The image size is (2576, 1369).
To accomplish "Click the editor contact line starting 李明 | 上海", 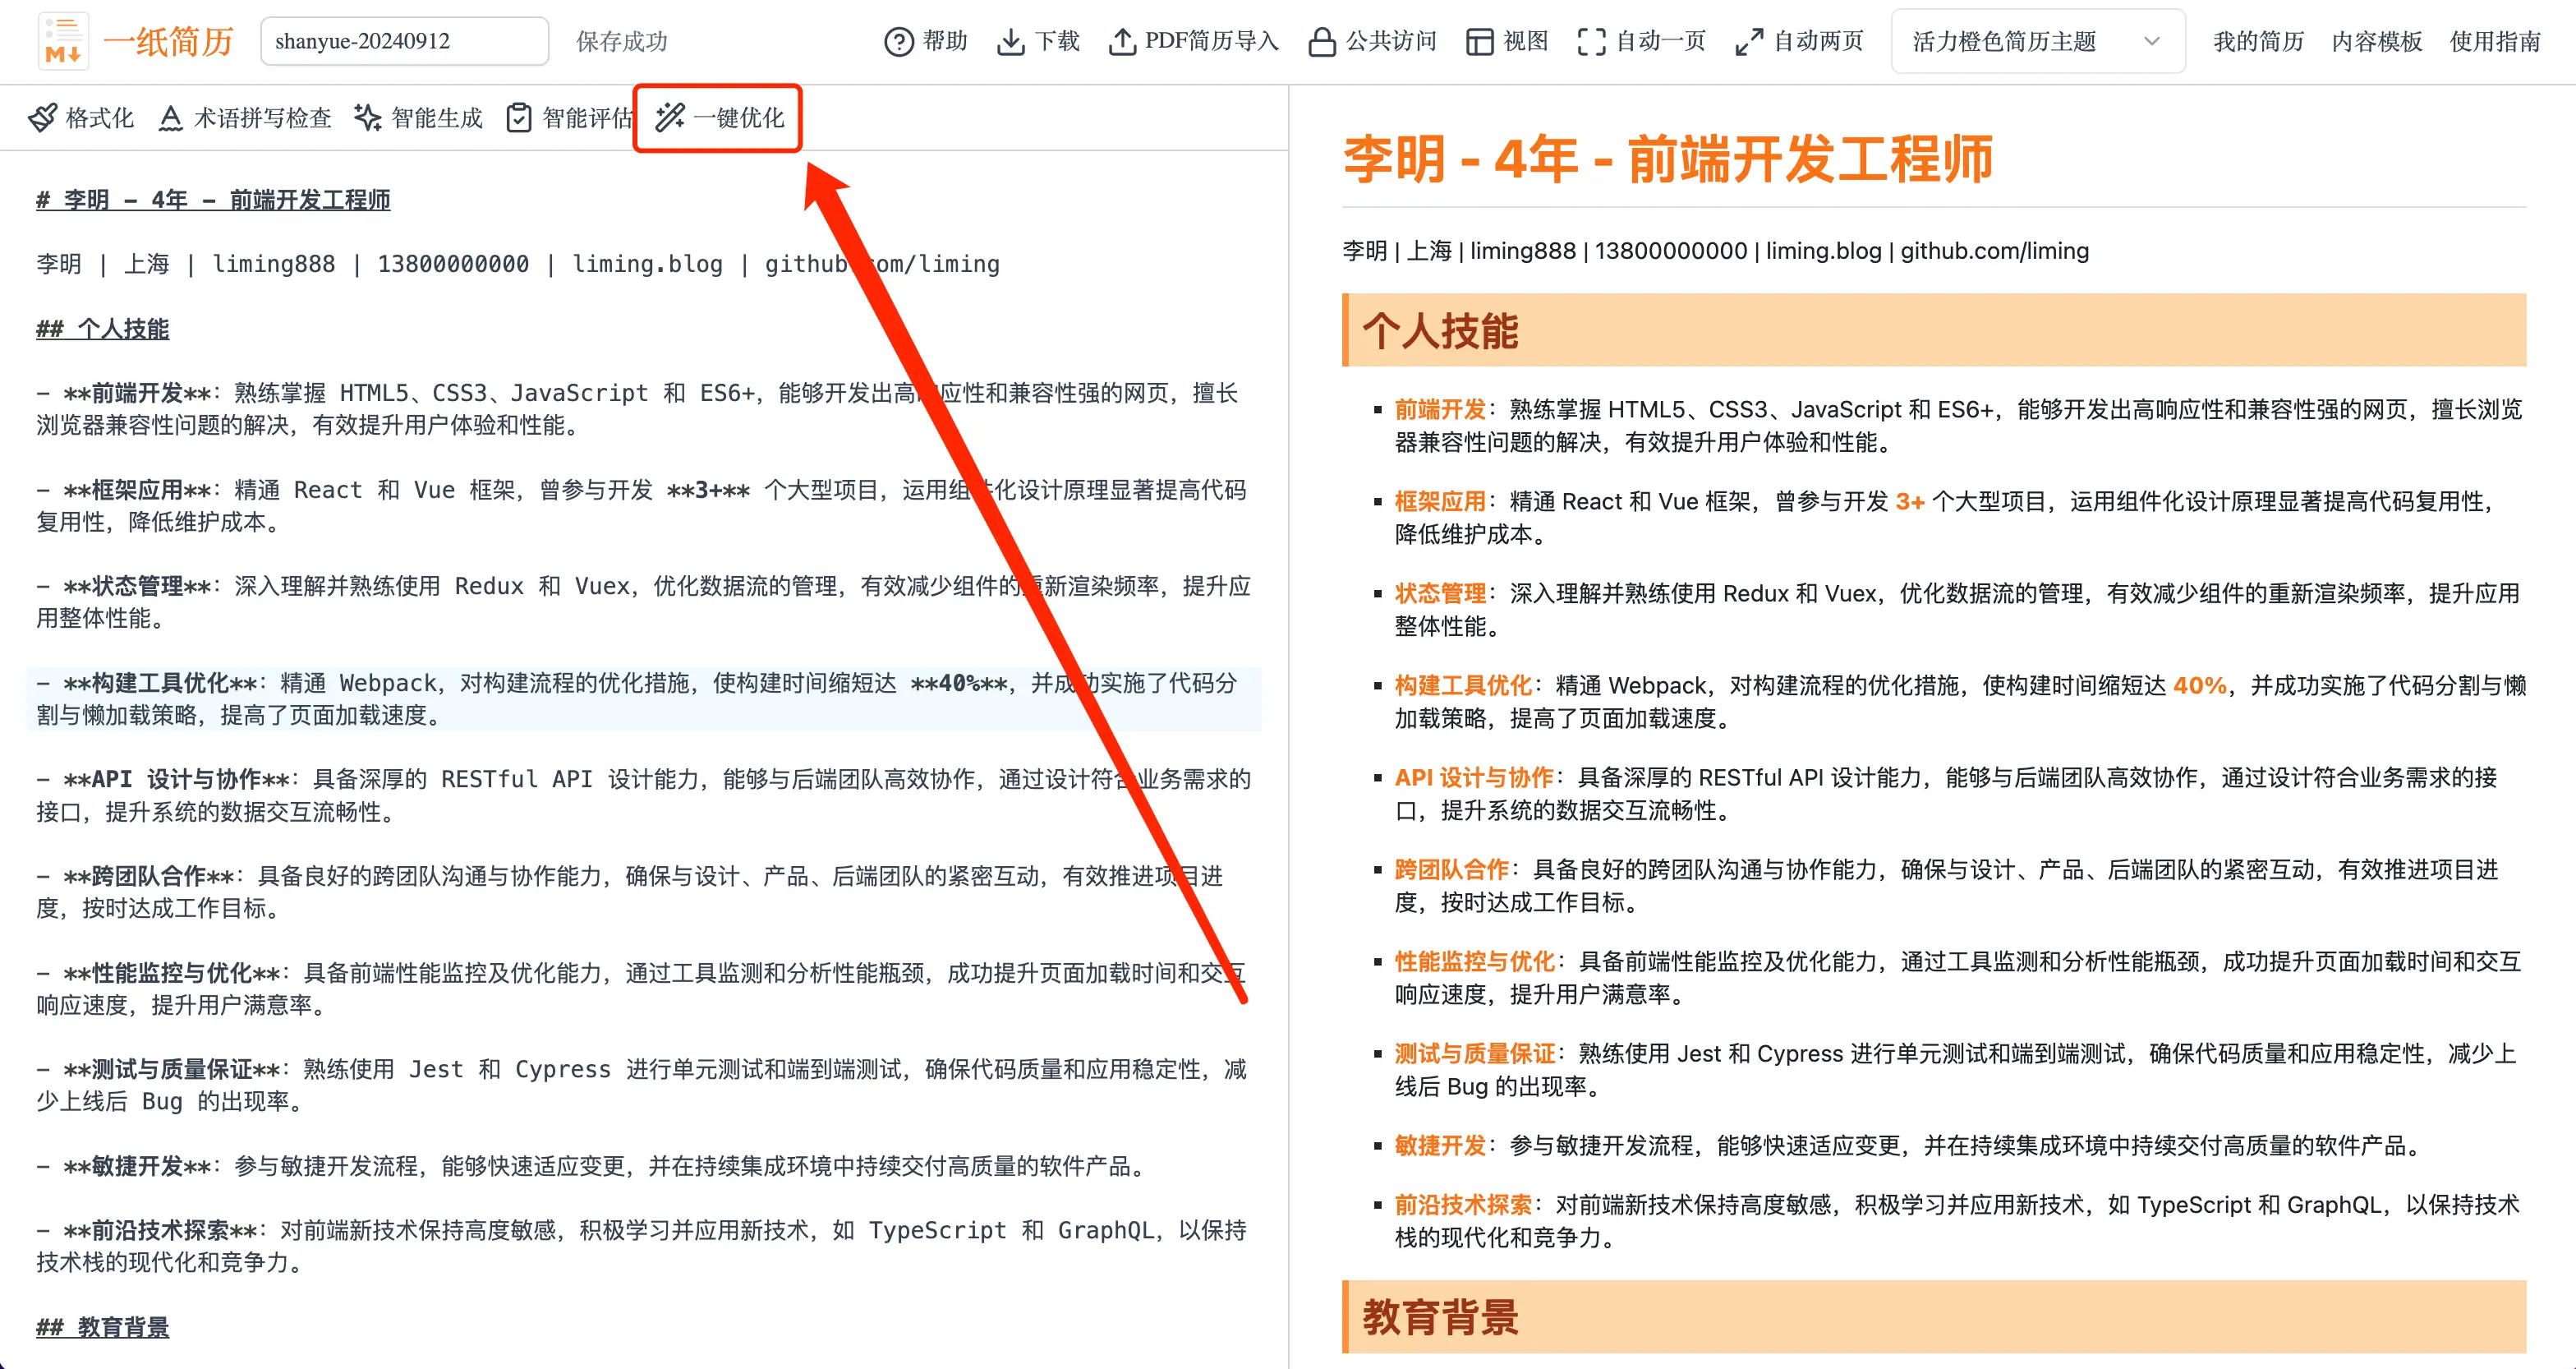I will pos(518,263).
